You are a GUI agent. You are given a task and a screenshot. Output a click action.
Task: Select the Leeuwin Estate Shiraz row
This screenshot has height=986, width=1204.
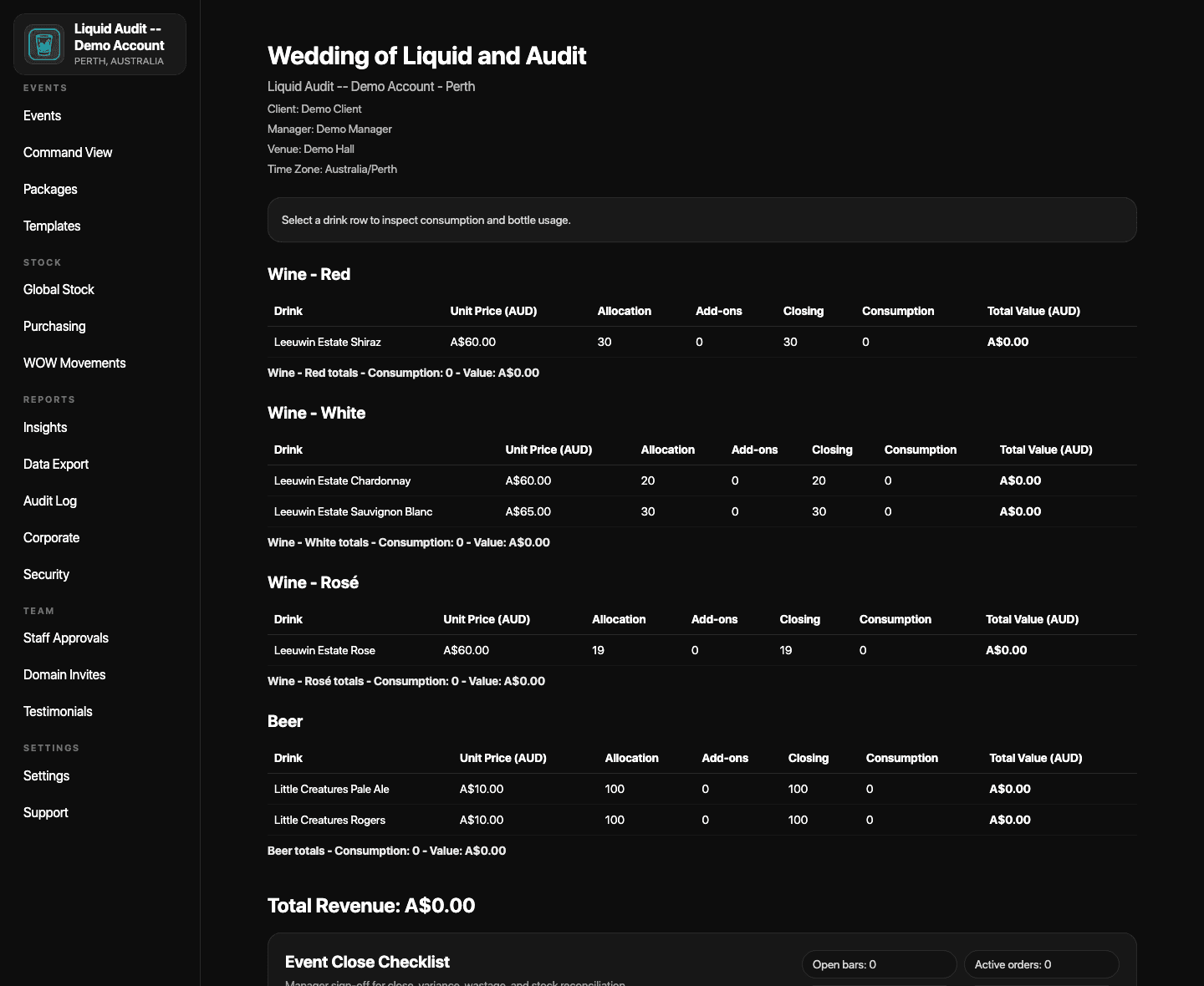(702, 342)
